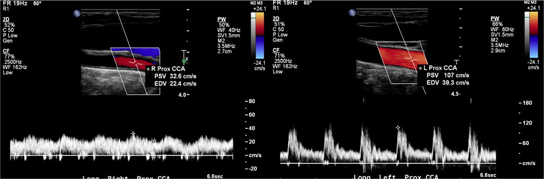Select the EDV caliper cross on the left CCA waveform

tap(425, 150)
